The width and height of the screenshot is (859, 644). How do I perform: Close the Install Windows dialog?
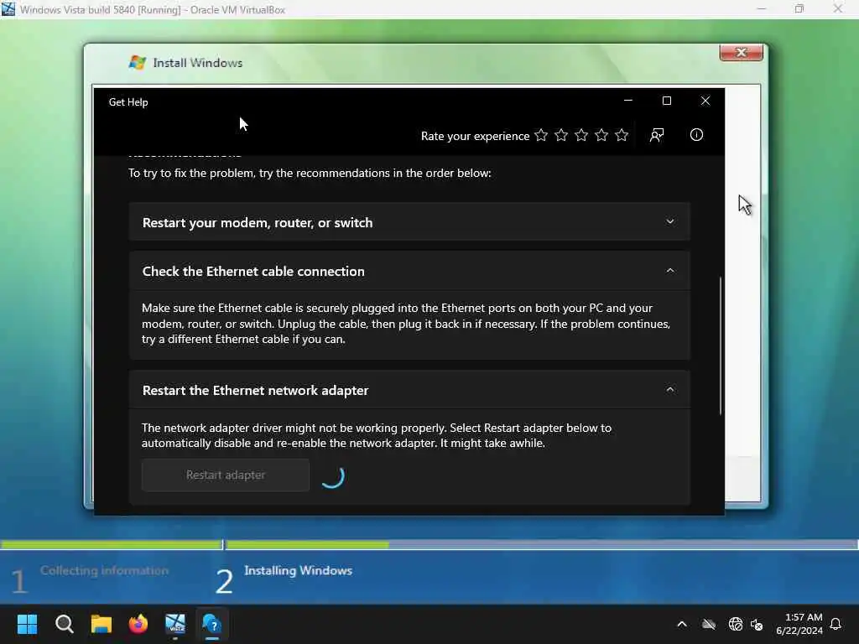pyautogui.click(x=742, y=53)
